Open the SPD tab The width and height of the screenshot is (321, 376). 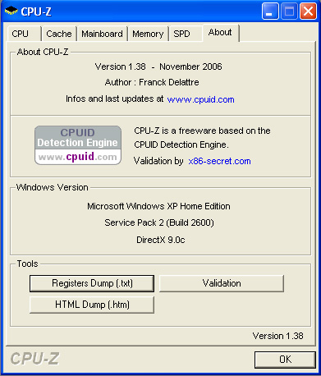[x=186, y=34]
